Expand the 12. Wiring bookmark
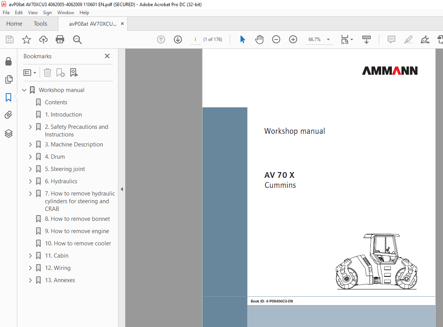Image resolution: width=443 pixels, height=327 pixels. 30,268
